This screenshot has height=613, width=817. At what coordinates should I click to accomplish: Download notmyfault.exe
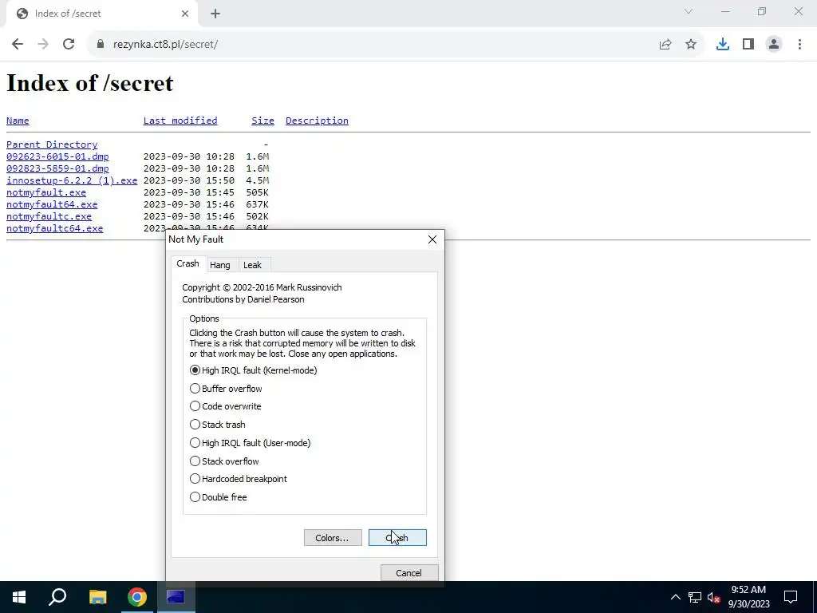45,192
